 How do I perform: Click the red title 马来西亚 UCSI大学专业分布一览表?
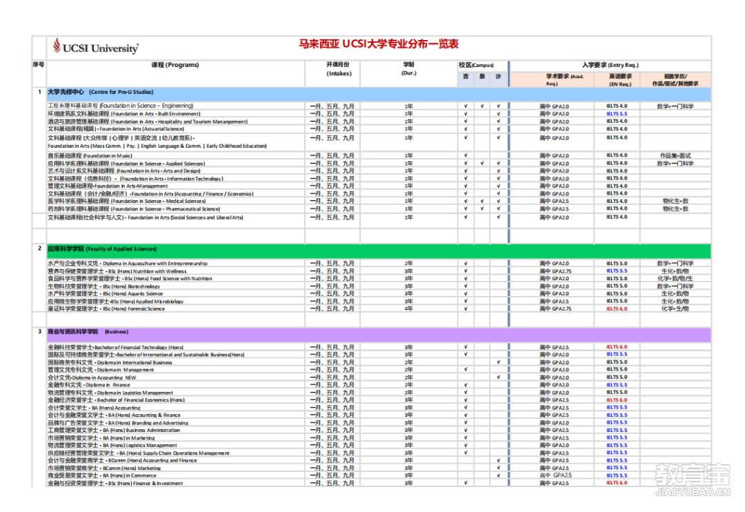379,44
